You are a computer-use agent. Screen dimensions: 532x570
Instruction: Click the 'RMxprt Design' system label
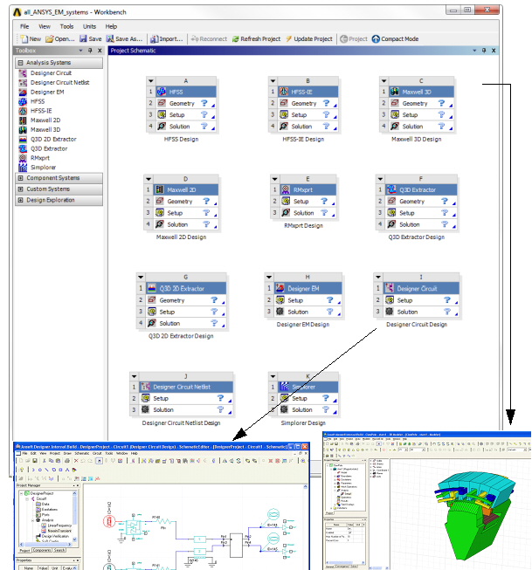[303, 226]
